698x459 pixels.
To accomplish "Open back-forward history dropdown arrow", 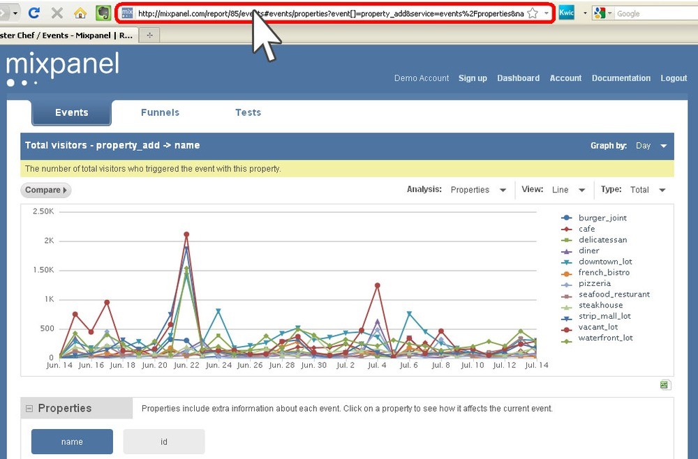I will pyautogui.click(x=15, y=13).
